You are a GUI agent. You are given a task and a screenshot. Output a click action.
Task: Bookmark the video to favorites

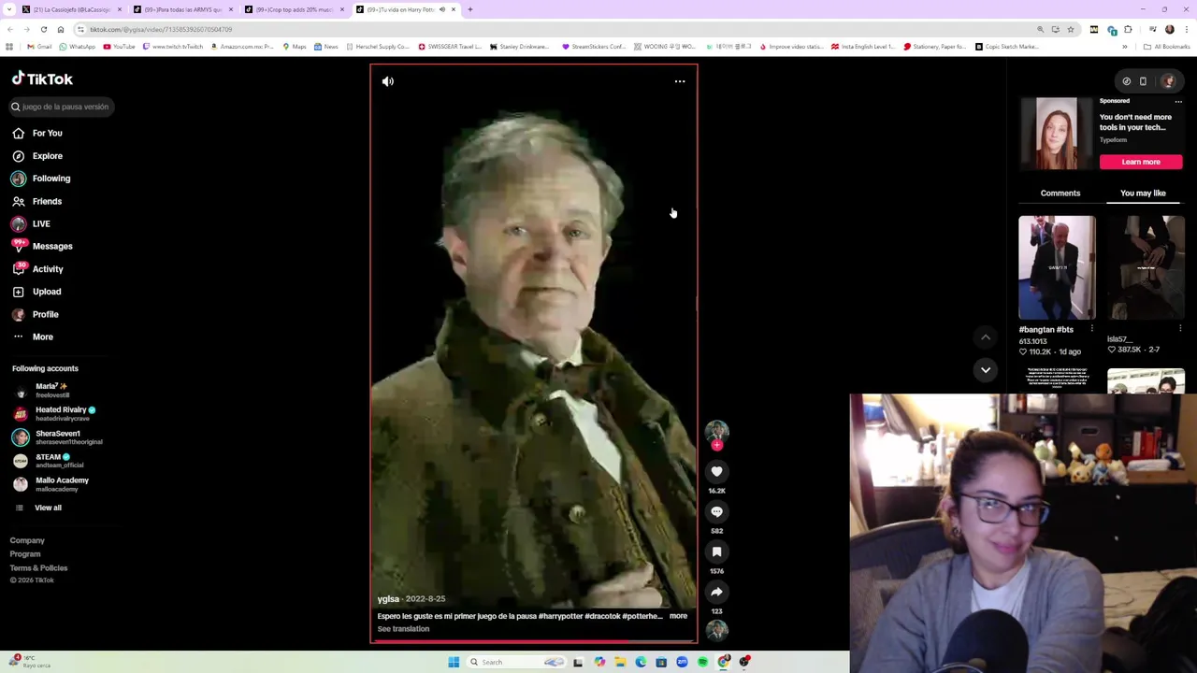tap(716, 552)
